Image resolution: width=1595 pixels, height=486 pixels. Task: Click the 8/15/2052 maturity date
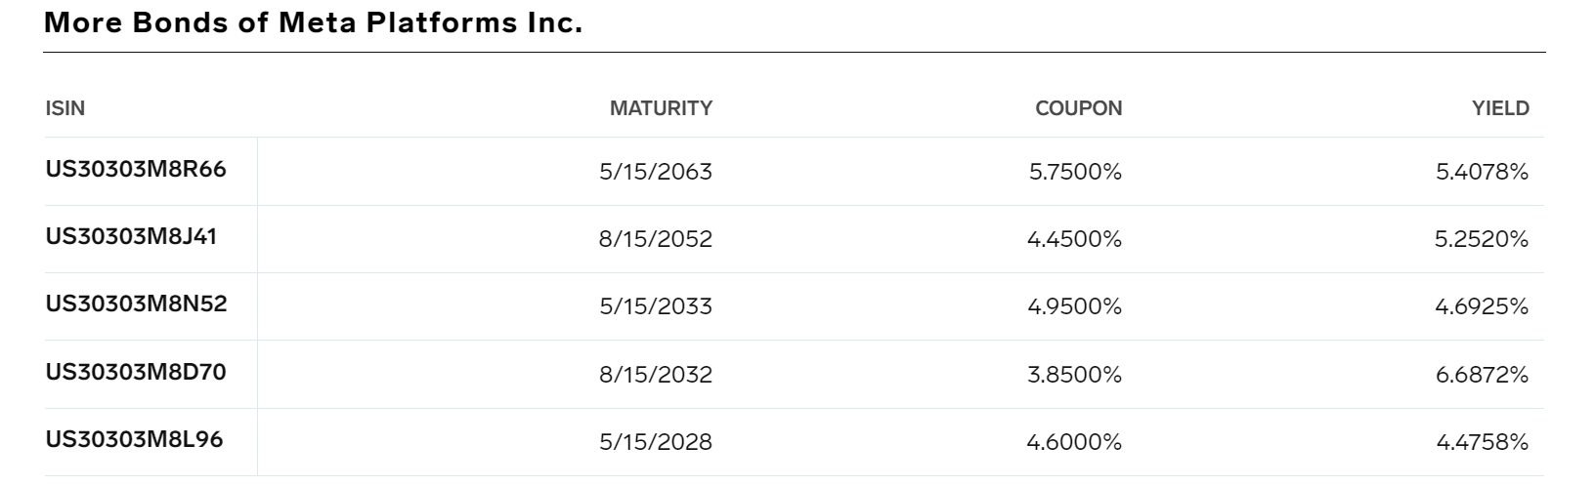[x=655, y=239]
